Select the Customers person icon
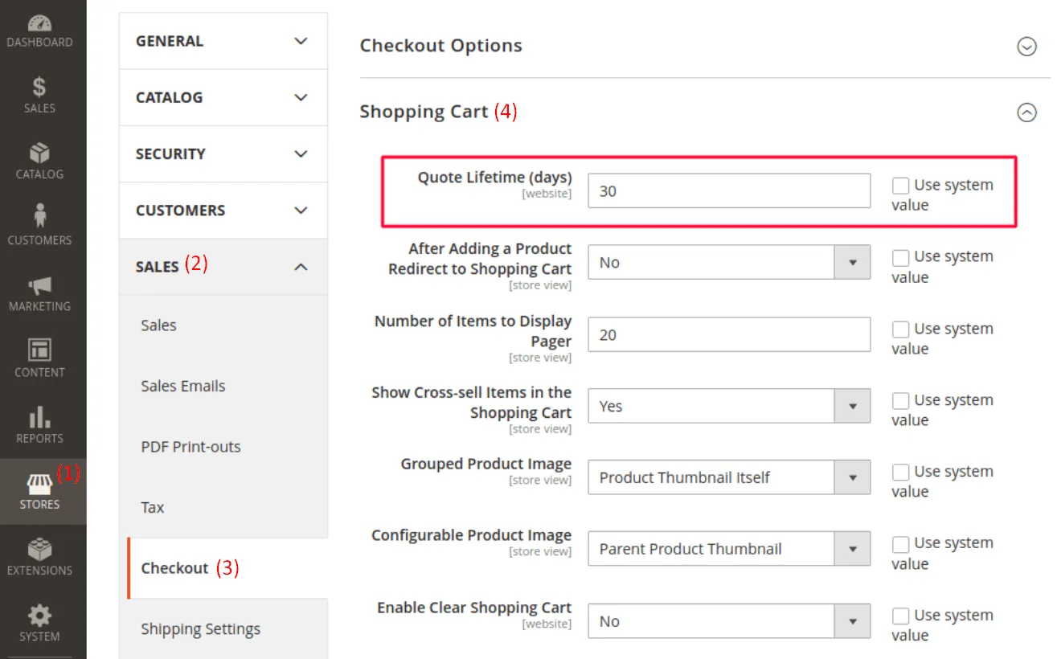The width and height of the screenshot is (1057, 659). point(39,217)
